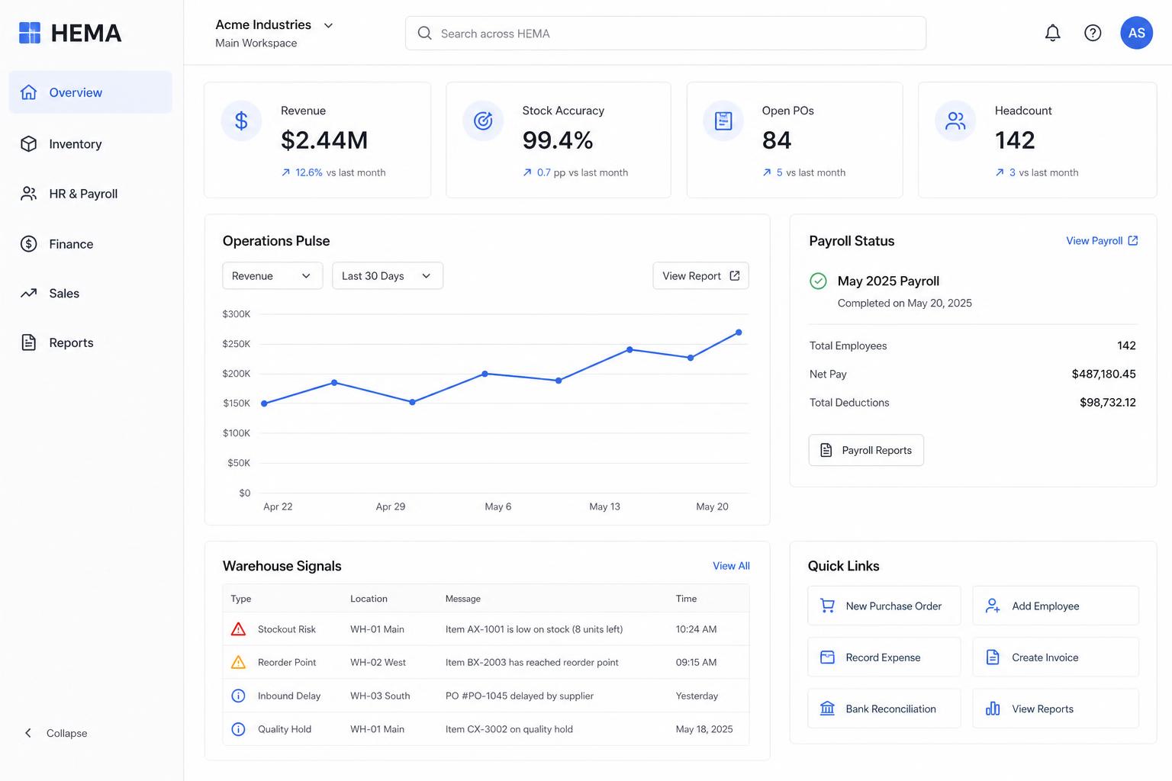Open notifications bell
The width and height of the screenshot is (1172, 781).
[x=1052, y=33]
